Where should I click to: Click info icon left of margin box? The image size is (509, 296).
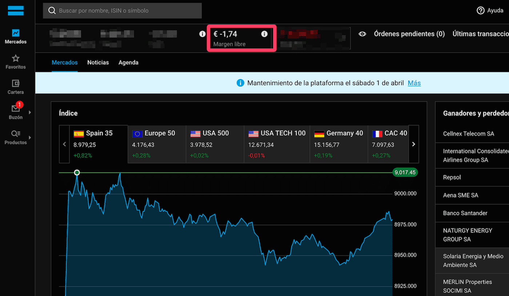[x=203, y=34]
